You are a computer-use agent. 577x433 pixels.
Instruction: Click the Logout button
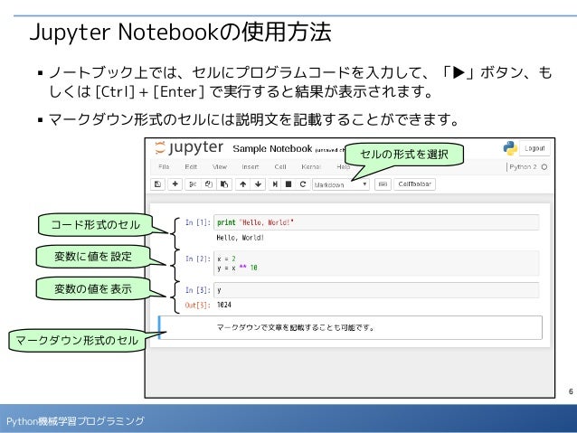pos(534,148)
